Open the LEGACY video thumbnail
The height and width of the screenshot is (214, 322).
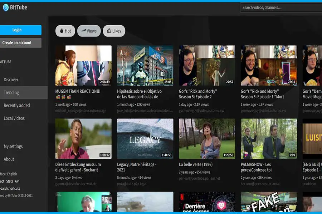click(x=145, y=139)
